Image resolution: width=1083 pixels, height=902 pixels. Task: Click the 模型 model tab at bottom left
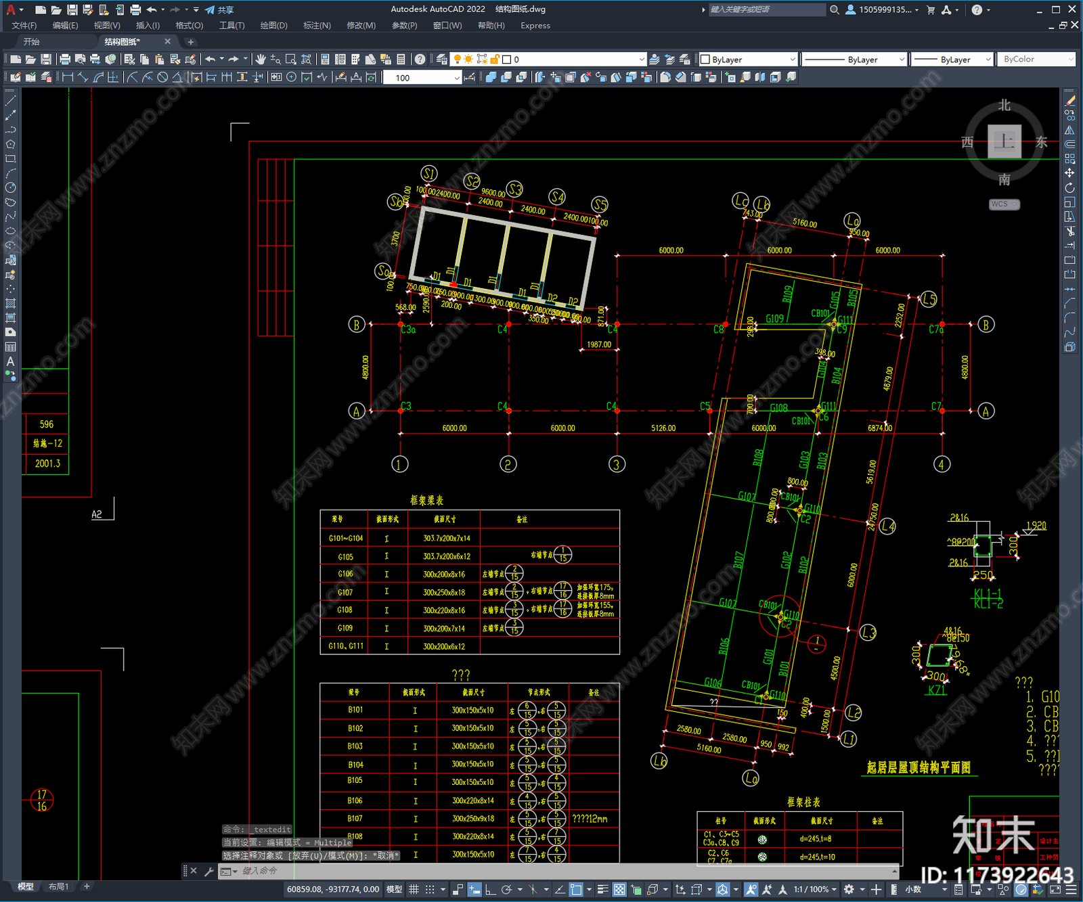click(x=26, y=886)
